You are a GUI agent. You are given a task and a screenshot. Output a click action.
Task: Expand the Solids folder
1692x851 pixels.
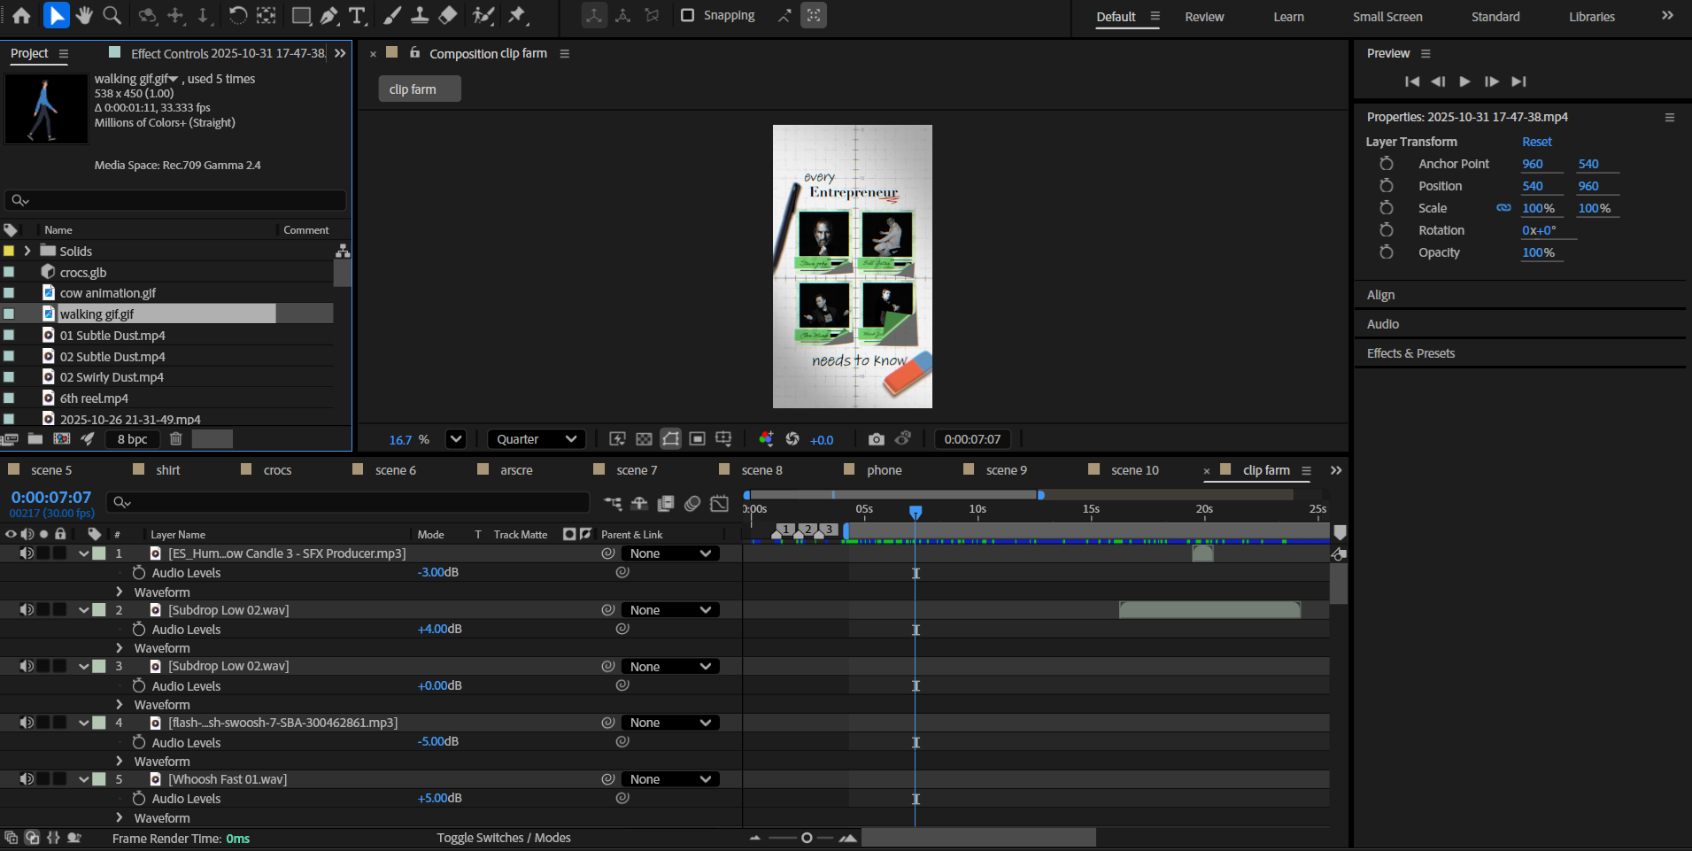[x=27, y=251]
